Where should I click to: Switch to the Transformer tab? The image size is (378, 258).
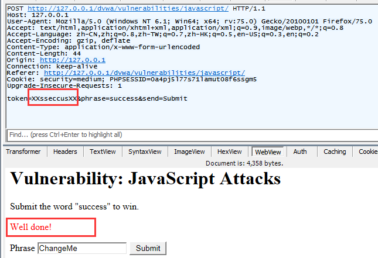24,152
